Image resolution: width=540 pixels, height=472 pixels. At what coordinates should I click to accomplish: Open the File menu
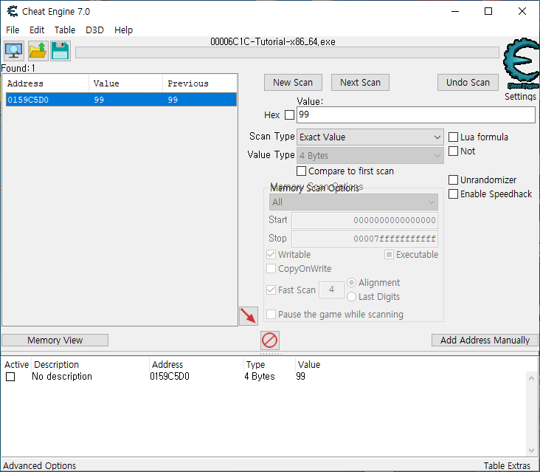(x=13, y=30)
